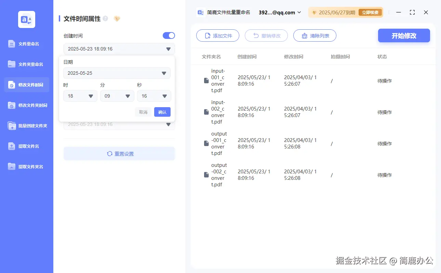Click the 2025/06/27到期 VIP badge icon
Viewport: 441px width, 273px height.
(314, 13)
